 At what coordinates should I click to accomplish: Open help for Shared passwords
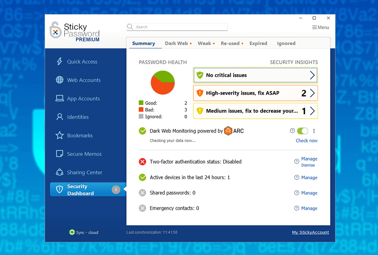297,193
